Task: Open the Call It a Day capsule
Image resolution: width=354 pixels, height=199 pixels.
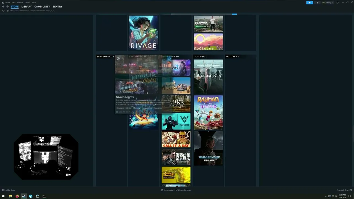Action: pos(176,139)
